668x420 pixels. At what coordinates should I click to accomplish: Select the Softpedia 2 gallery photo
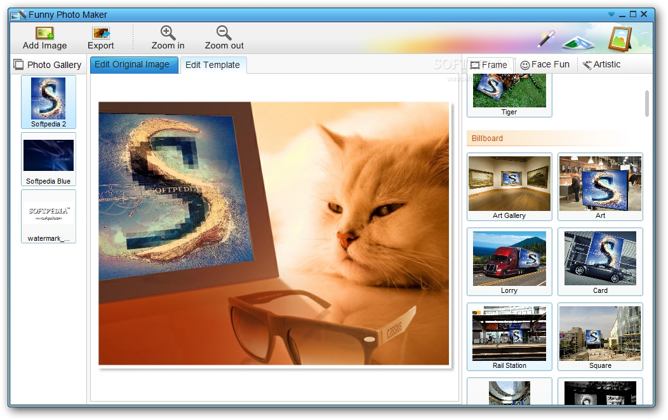click(x=48, y=102)
